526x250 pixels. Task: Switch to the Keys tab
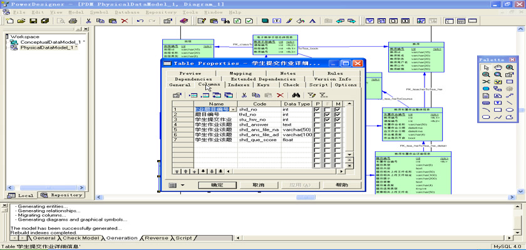(x=263, y=85)
